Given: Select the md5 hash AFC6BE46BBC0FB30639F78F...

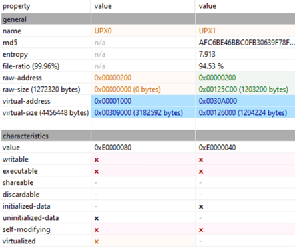Looking at the screenshot, I should point(246,43).
